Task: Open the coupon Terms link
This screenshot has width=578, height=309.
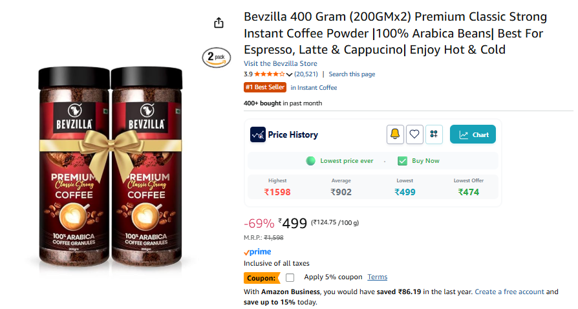Action: tap(377, 277)
